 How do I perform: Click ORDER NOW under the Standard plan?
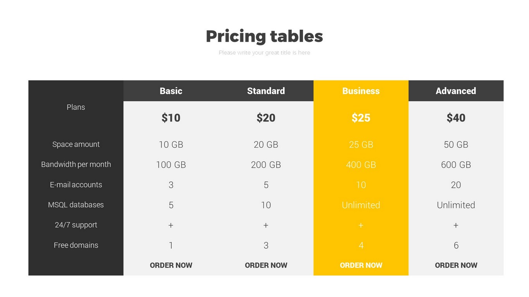266,265
